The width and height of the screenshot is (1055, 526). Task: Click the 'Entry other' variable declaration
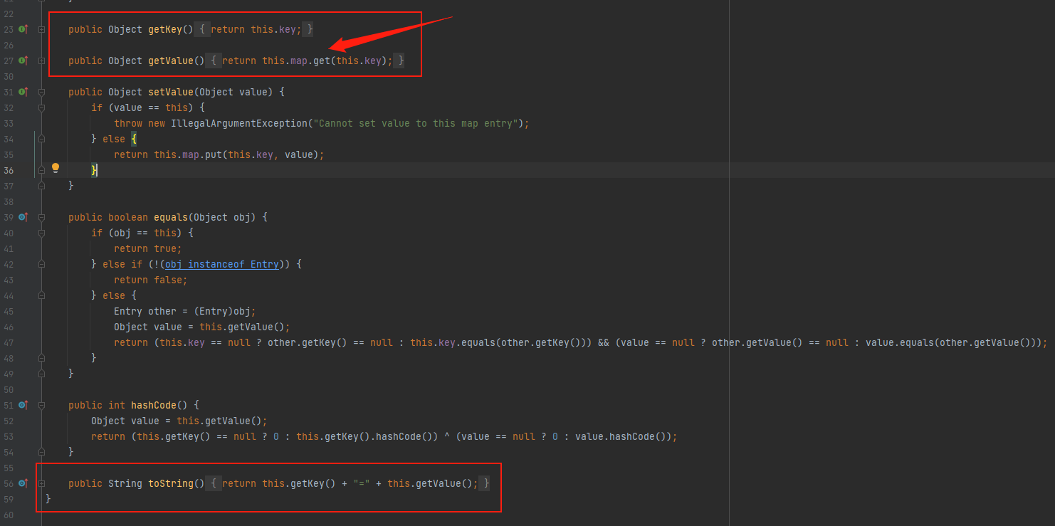tap(145, 311)
